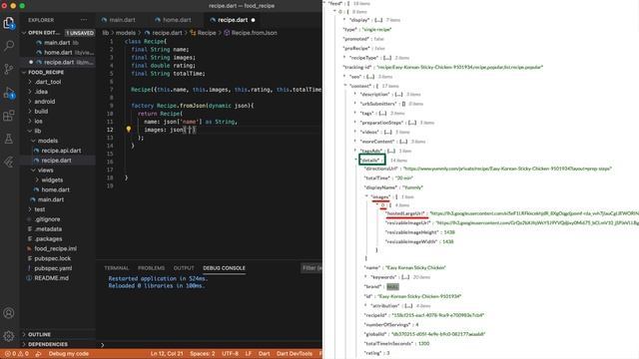The image size is (639, 359).
Task: Open food_recipe.iml in the file tree
Action: click(55, 248)
